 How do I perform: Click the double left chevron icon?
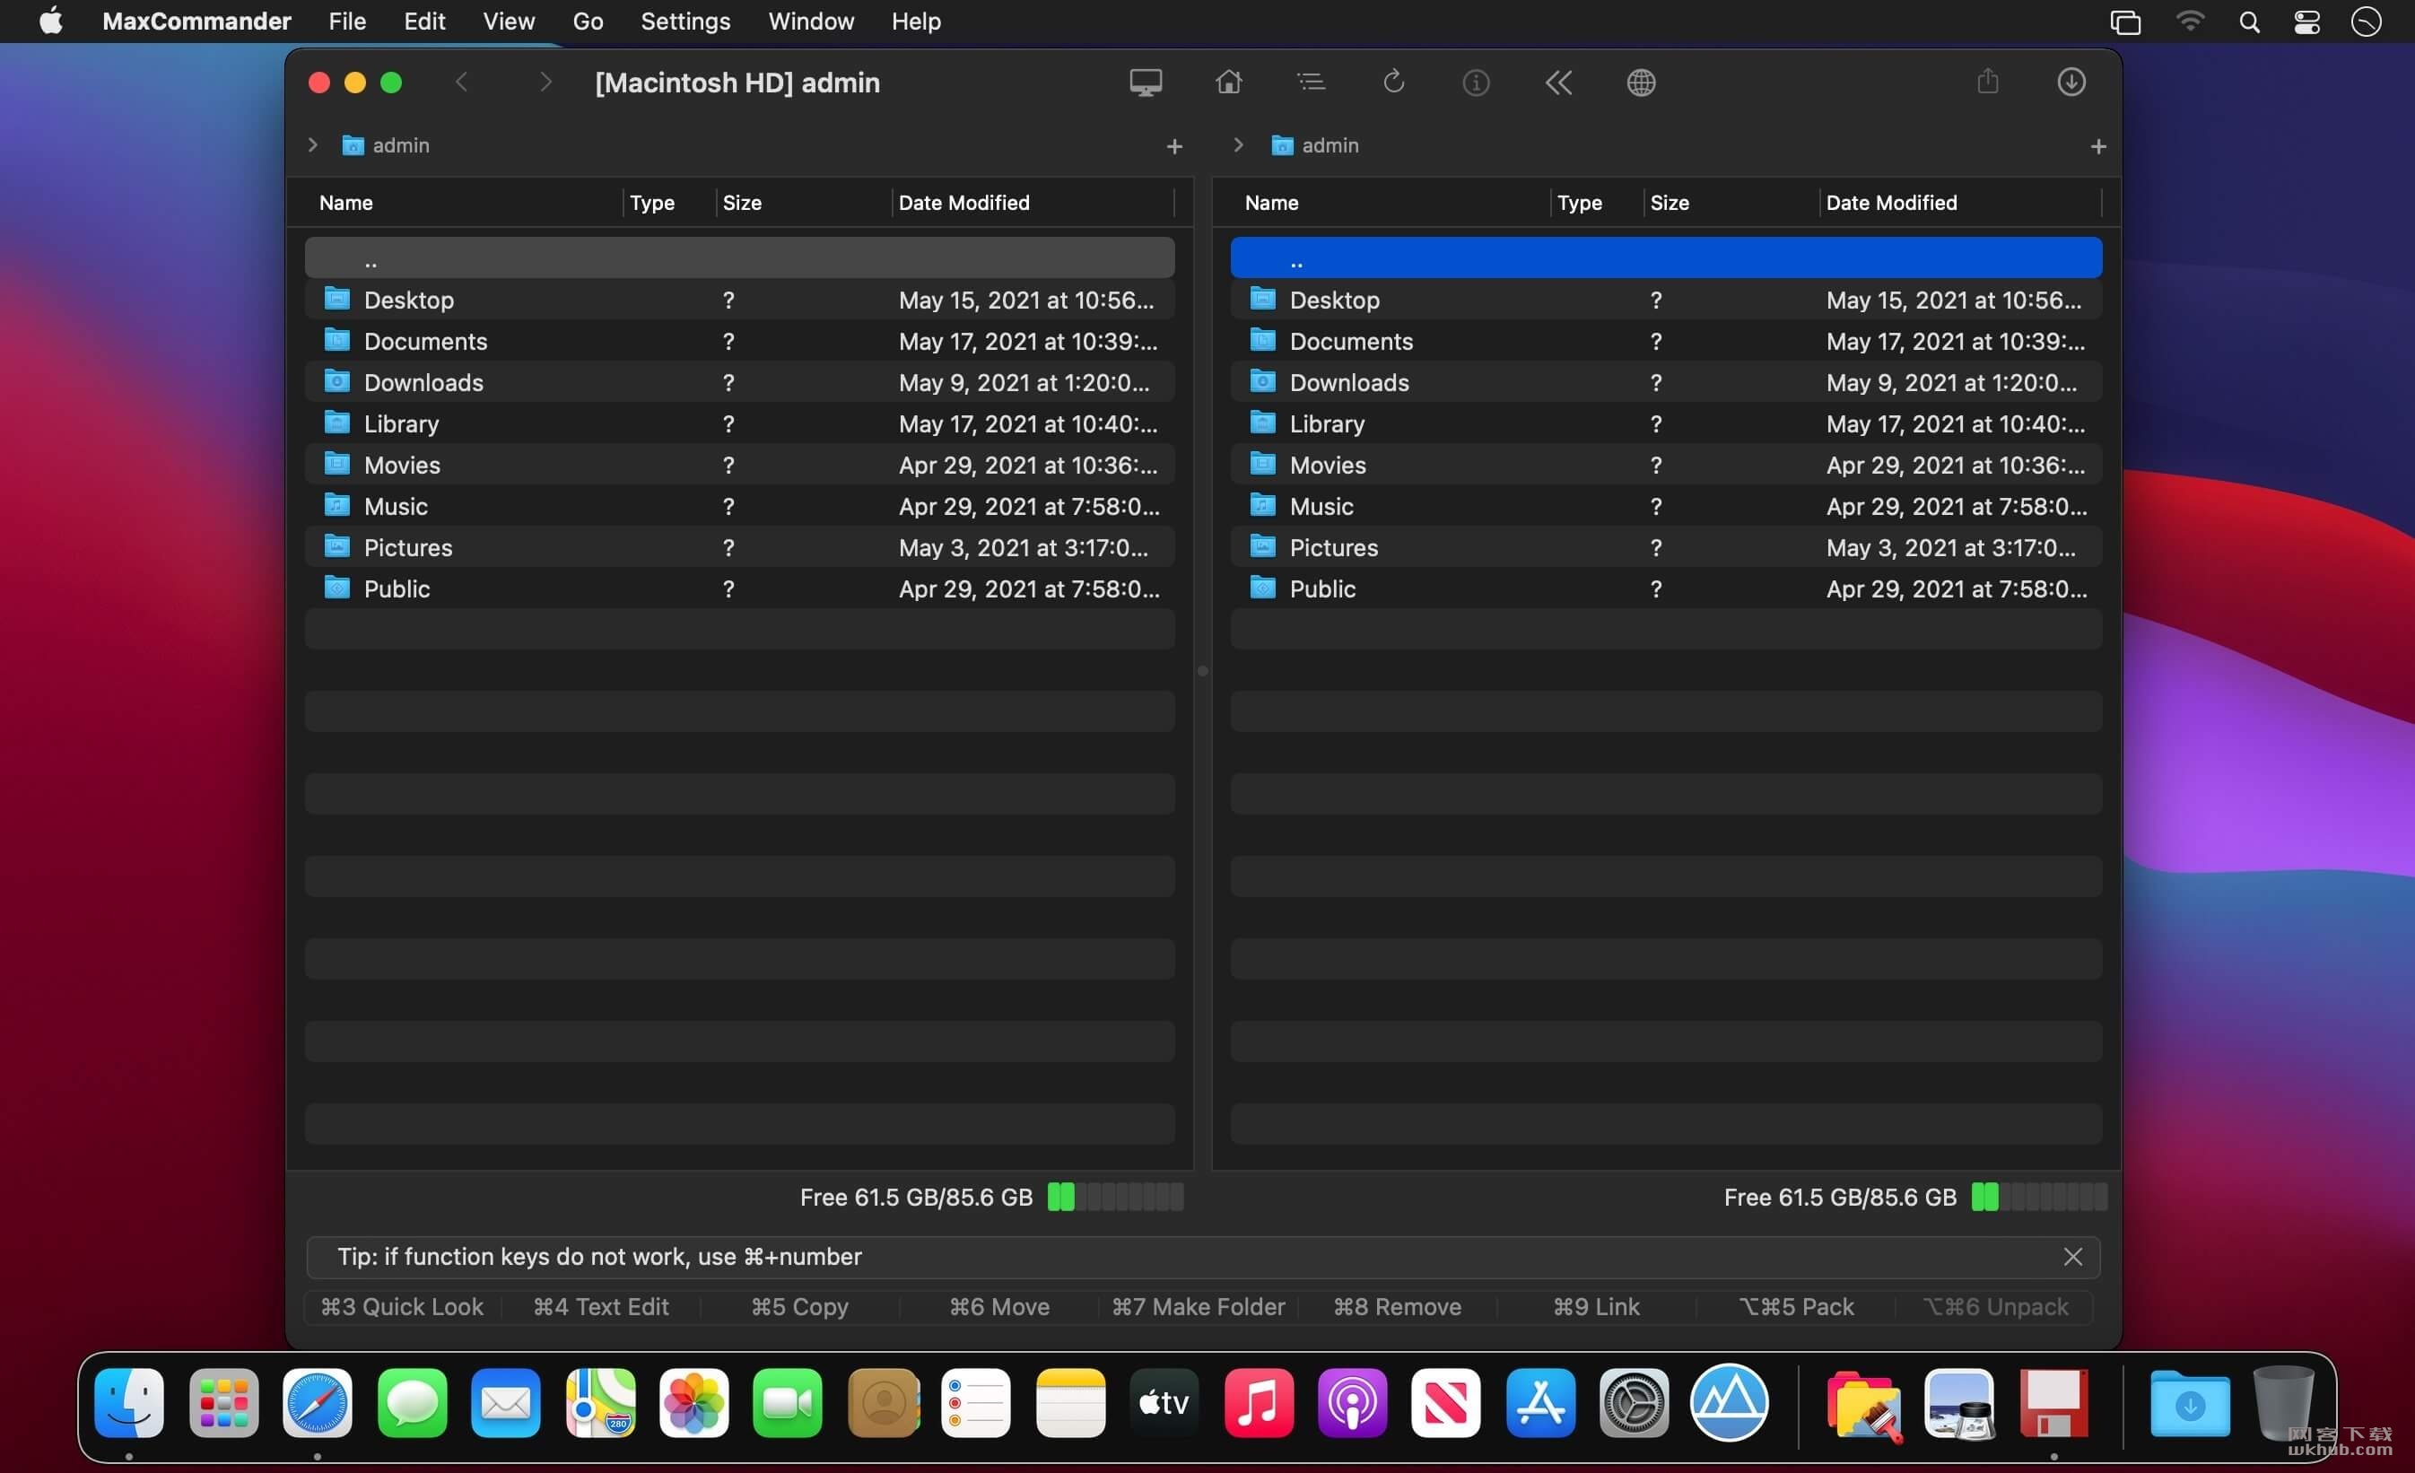point(1557,83)
